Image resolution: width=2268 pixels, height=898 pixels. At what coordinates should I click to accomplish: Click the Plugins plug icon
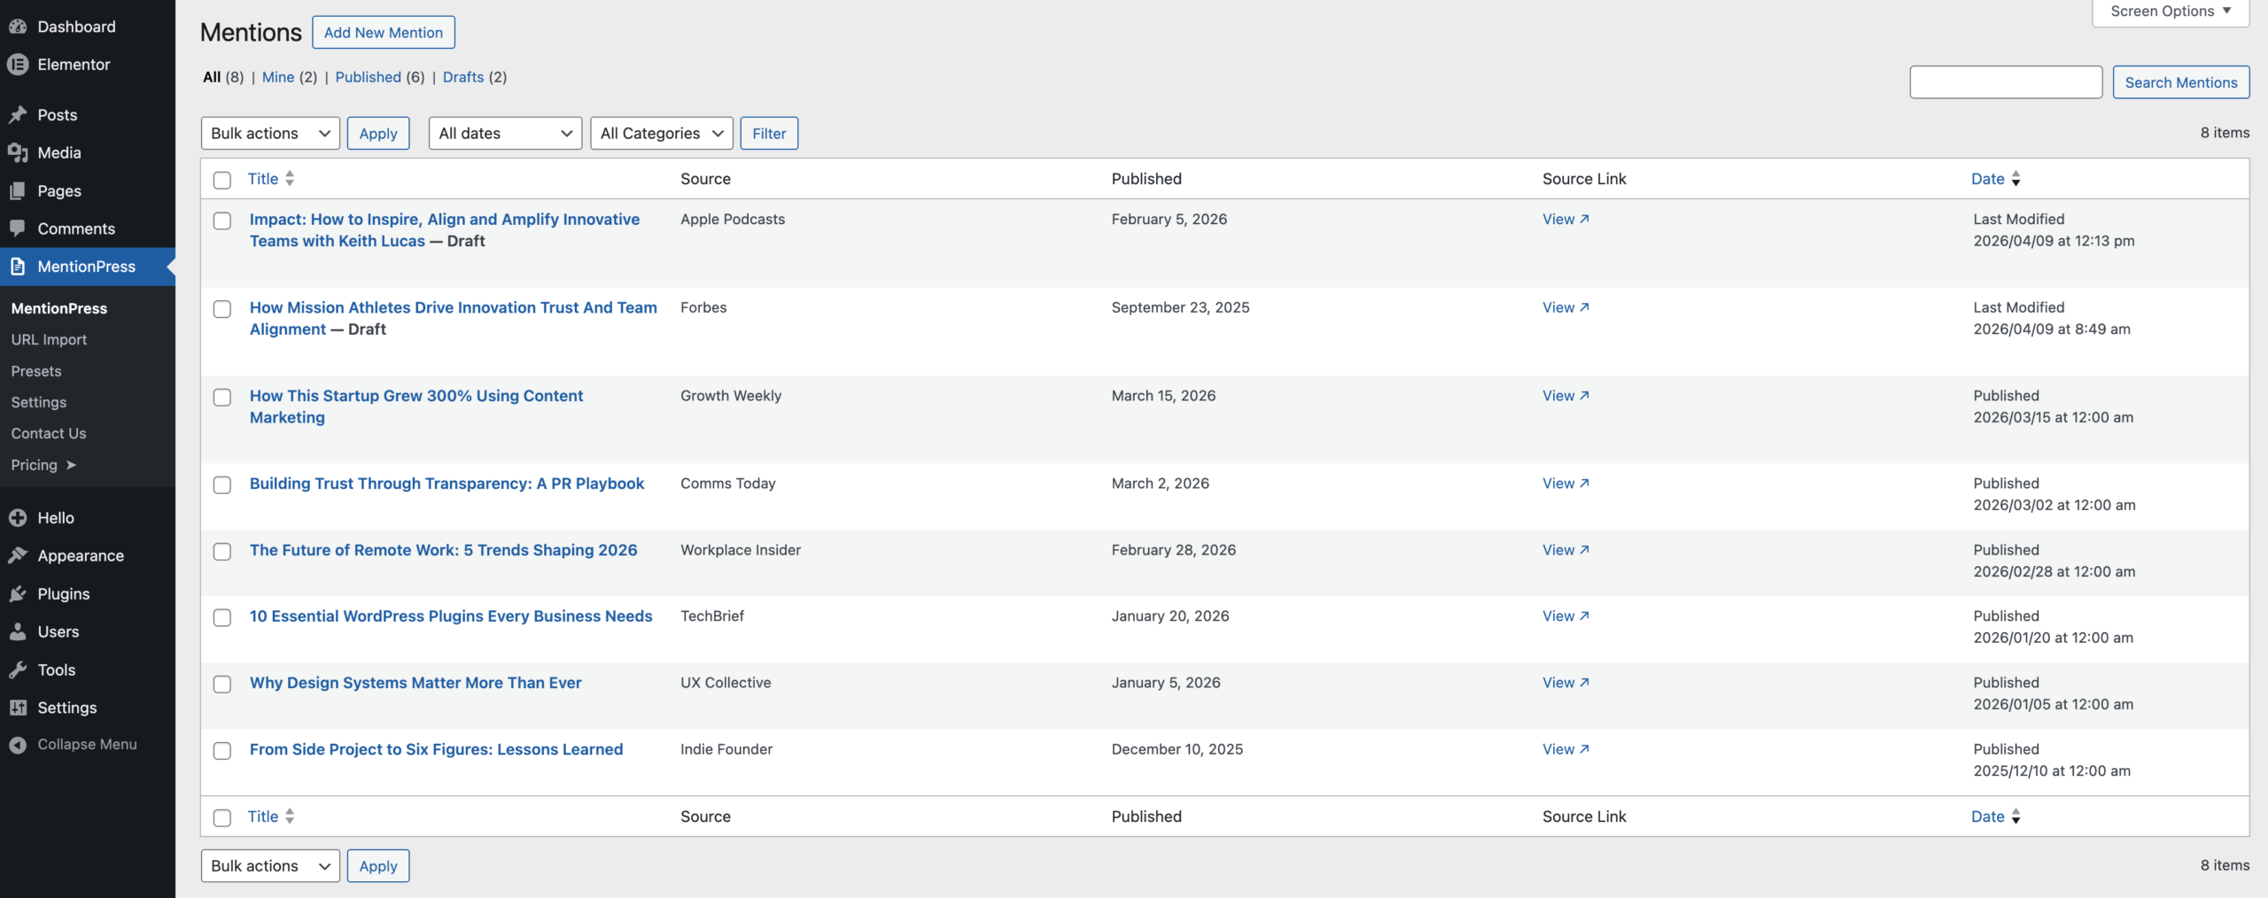[18, 593]
